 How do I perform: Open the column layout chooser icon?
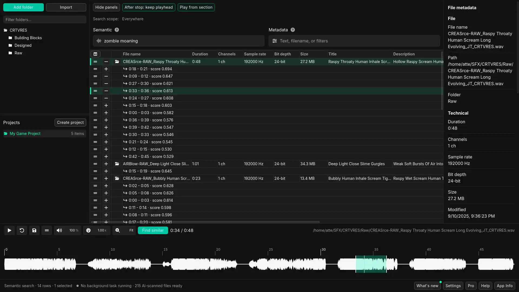click(x=95, y=54)
